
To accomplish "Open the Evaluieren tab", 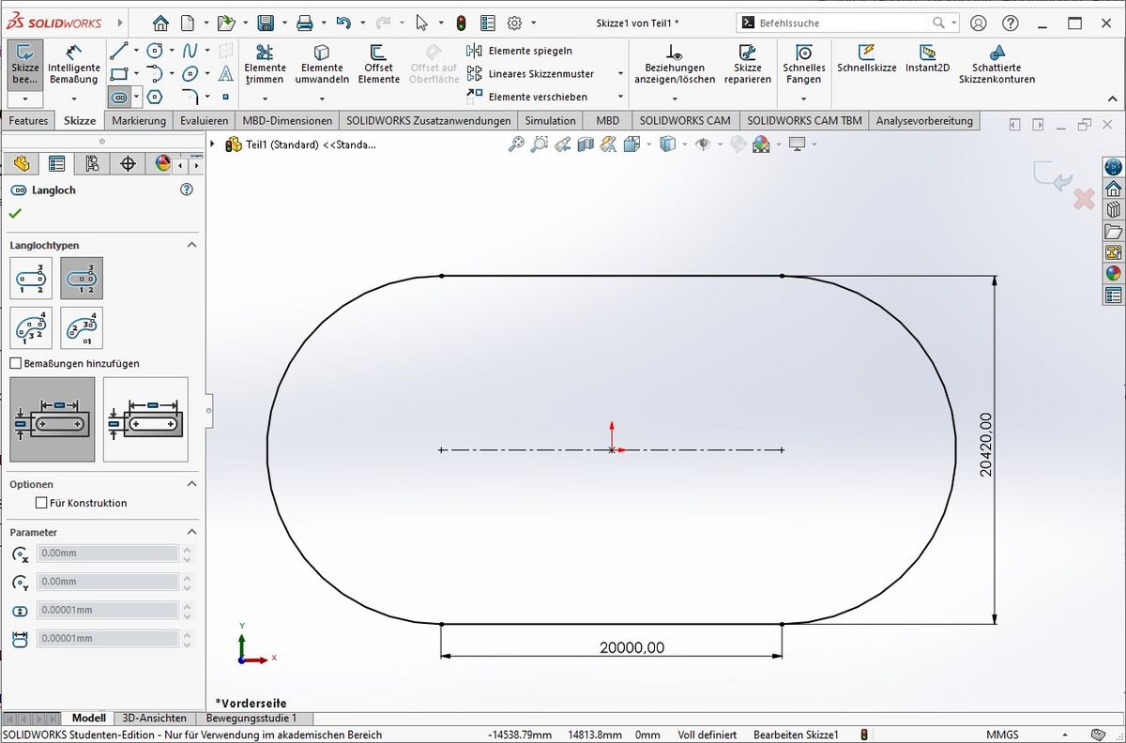I will [204, 120].
